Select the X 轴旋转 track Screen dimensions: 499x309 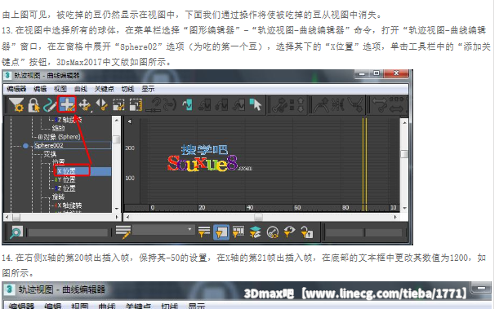[69, 205]
